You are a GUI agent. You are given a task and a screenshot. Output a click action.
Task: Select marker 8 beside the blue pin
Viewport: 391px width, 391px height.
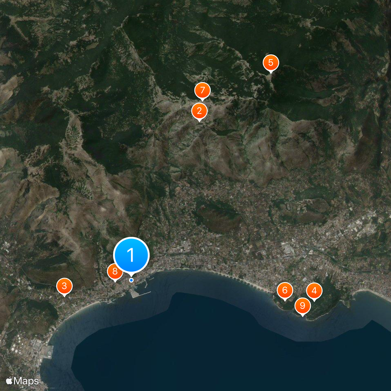point(114,271)
